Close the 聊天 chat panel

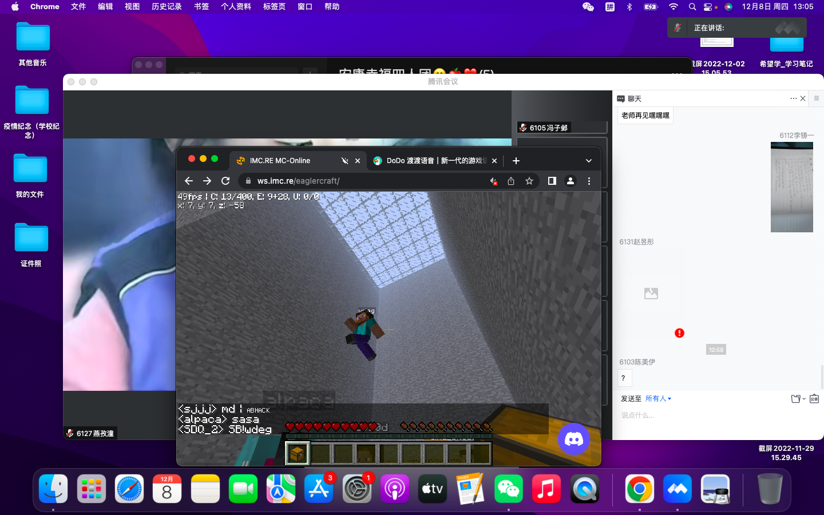(803, 98)
